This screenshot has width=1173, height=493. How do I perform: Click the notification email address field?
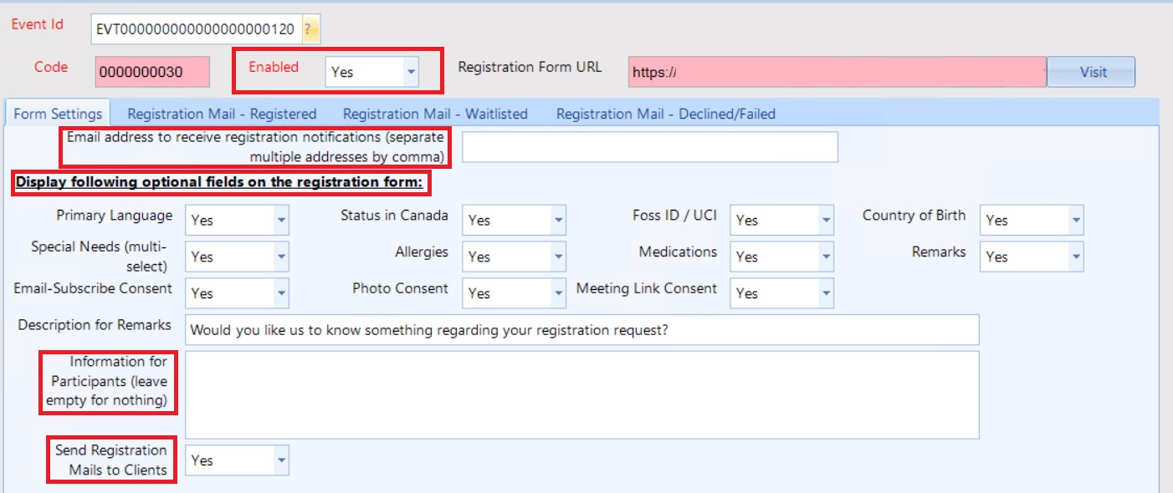pyautogui.click(x=649, y=147)
